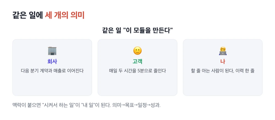Click the text 매일 두 시간을 5분으로 줄인다
The image size is (275, 120).
pyautogui.click(x=137, y=71)
